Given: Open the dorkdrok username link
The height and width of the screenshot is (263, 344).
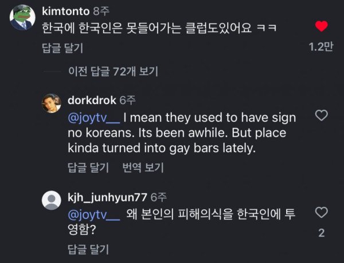Looking at the screenshot, I should (x=91, y=99).
